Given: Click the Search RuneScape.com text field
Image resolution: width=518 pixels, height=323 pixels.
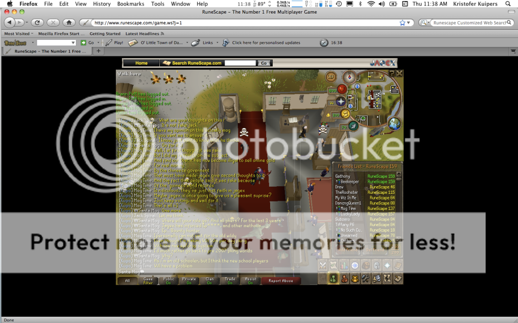Looking at the screenshot, I should [x=240, y=63].
